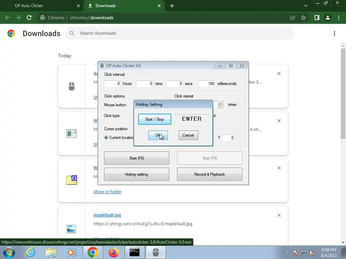Viewport: 346px width, 259px height.
Task: Open Hotkey setting in OP Auto Clicker
Action: coord(137,174)
